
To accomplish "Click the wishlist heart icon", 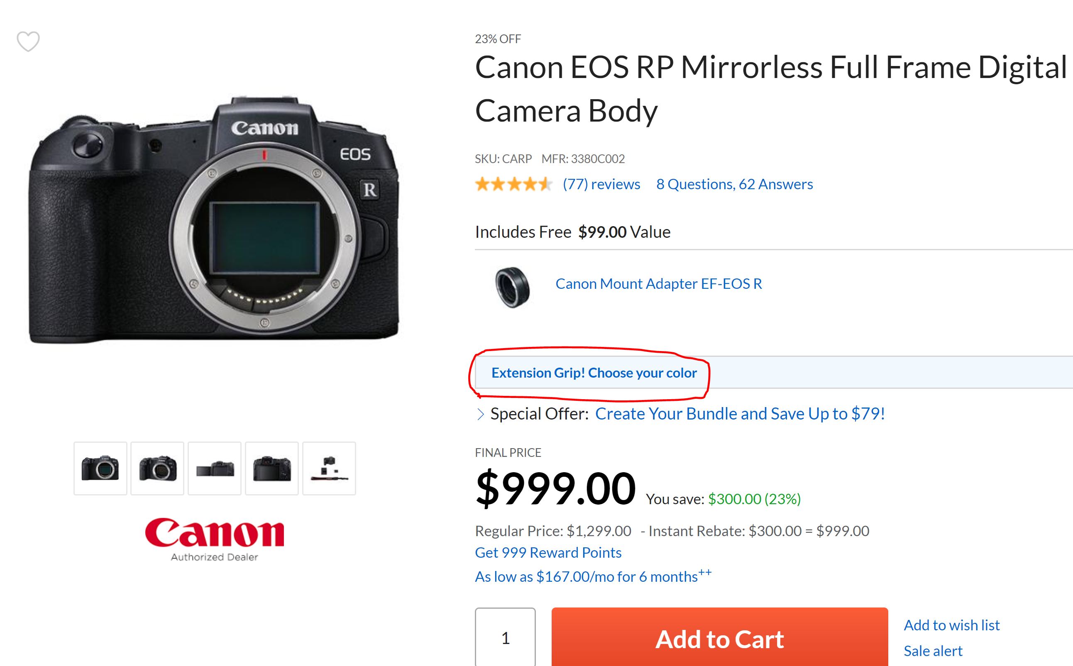I will click(x=28, y=41).
